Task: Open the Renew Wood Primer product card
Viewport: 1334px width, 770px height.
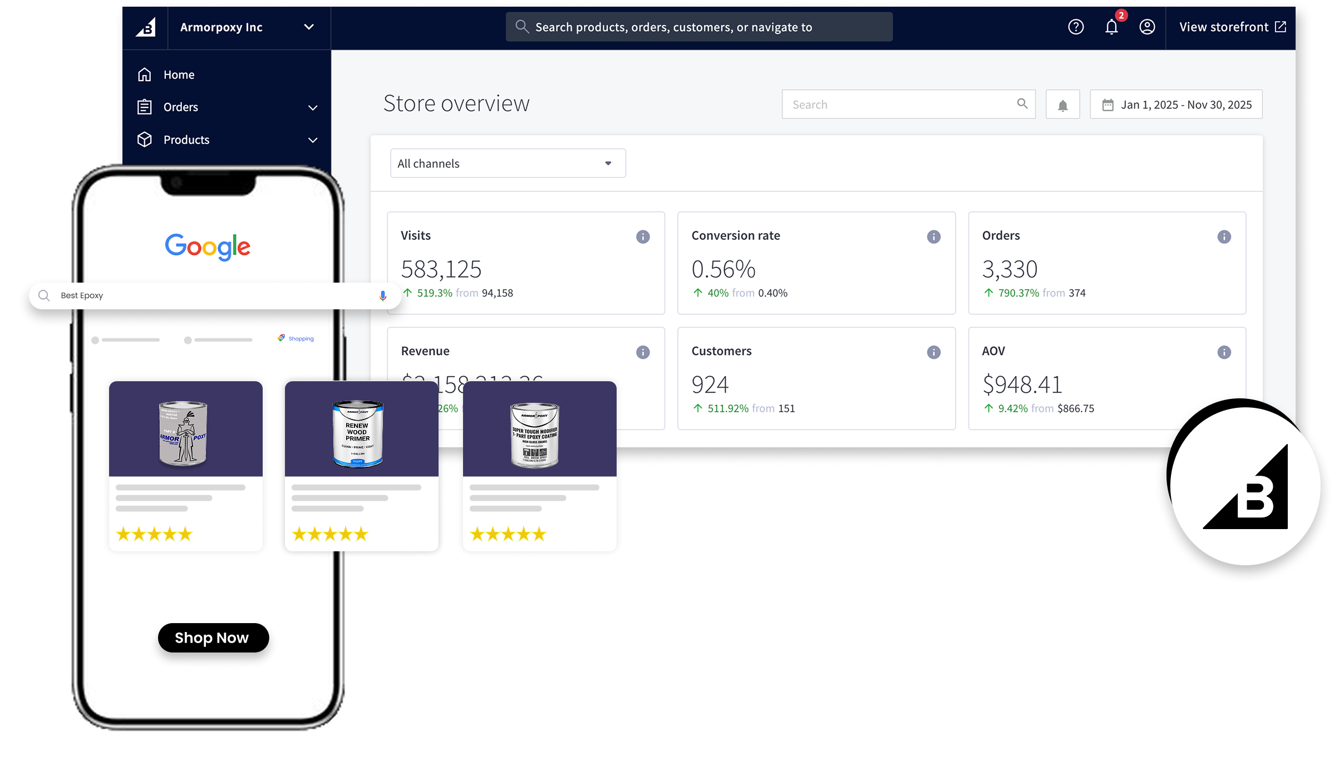Action: click(x=362, y=466)
